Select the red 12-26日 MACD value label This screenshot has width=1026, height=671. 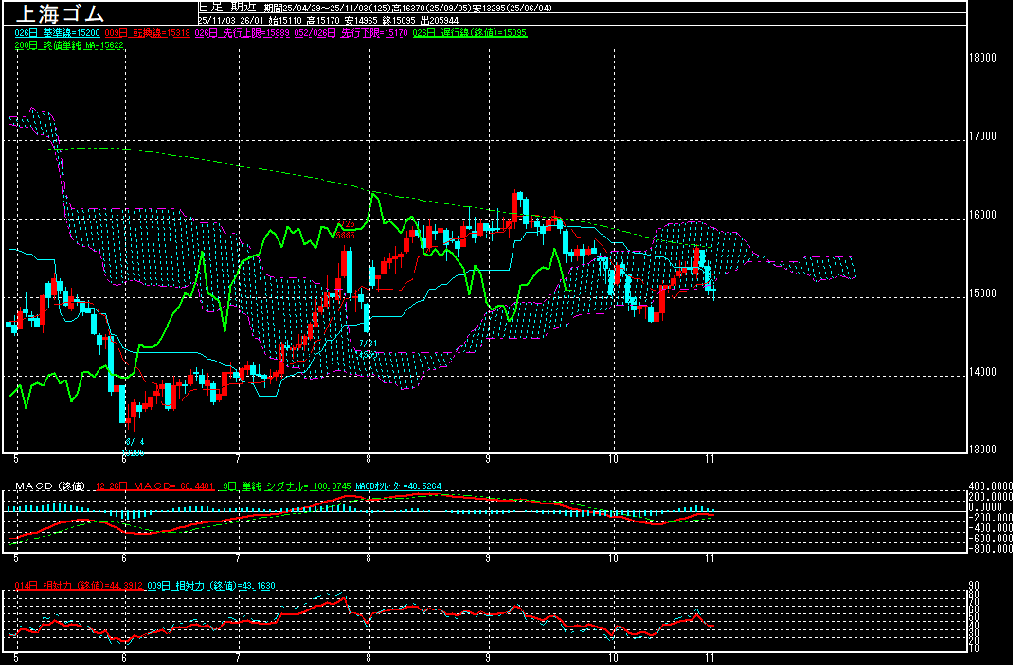point(152,486)
